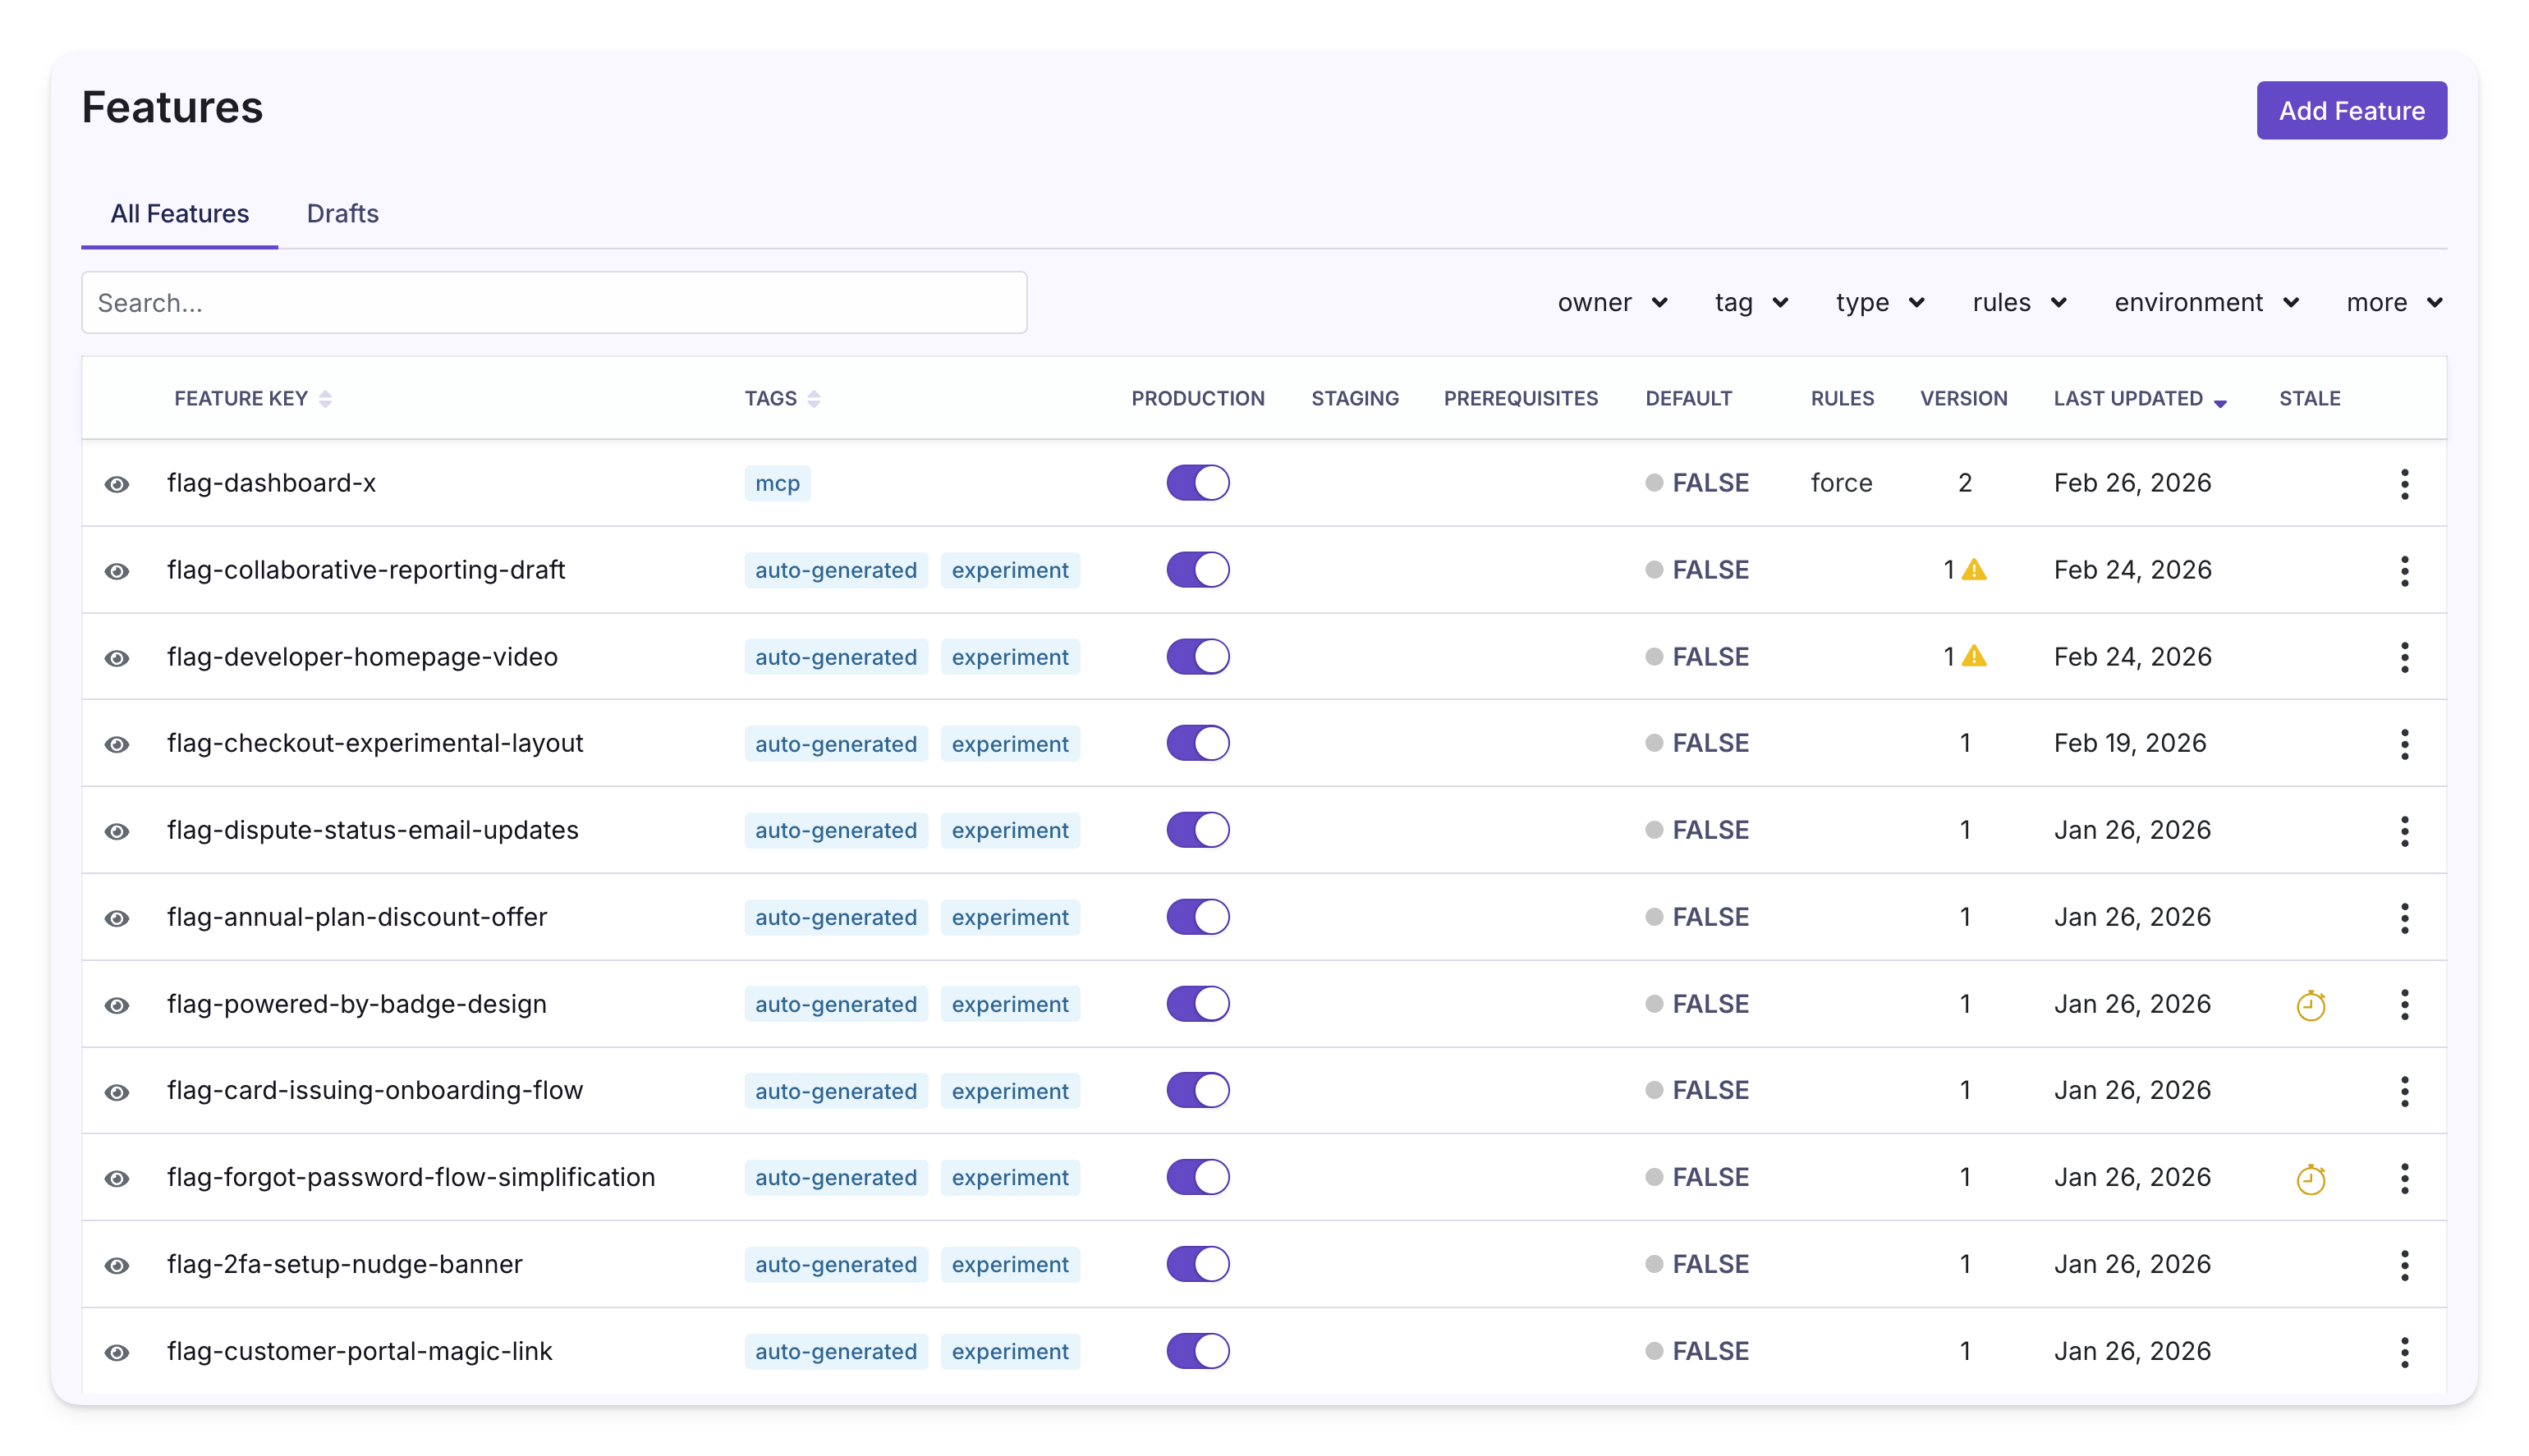
Task: Click into the Search features field
Action: [x=554, y=302]
